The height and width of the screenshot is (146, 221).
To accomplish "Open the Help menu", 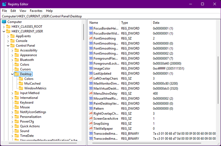I will (49, 11).
